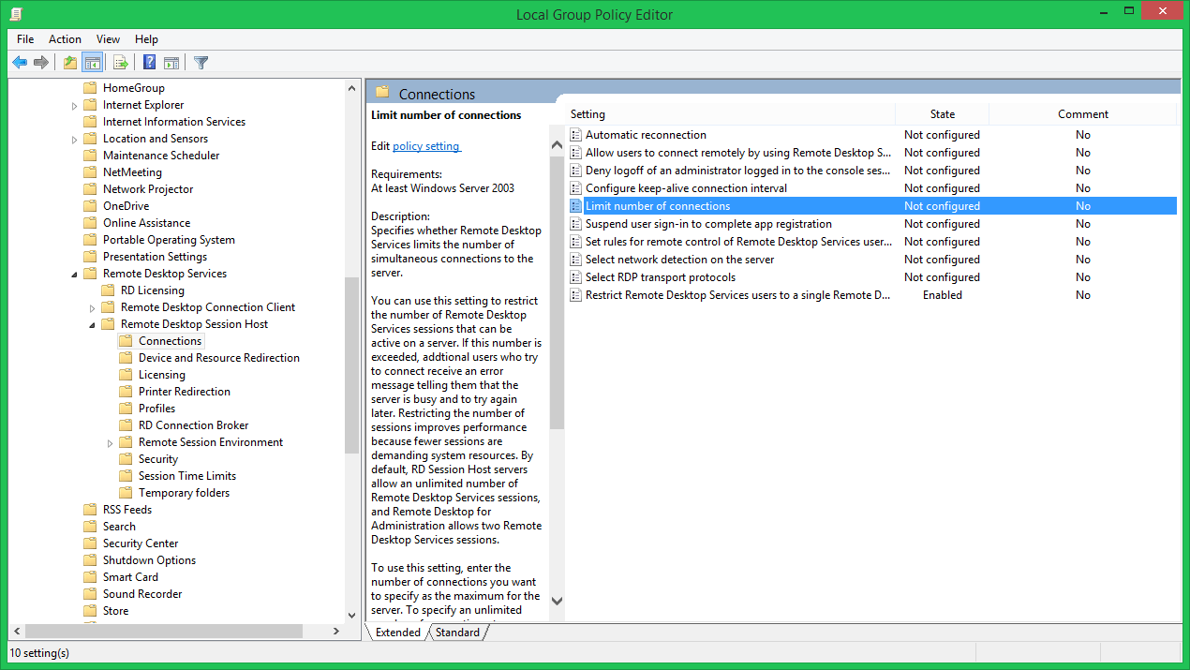The width and height of the screenshot is (1190, 670).
Task: Navigate back using the Back arrow icon
Action: pyautogui.click(x=20, y=62)
